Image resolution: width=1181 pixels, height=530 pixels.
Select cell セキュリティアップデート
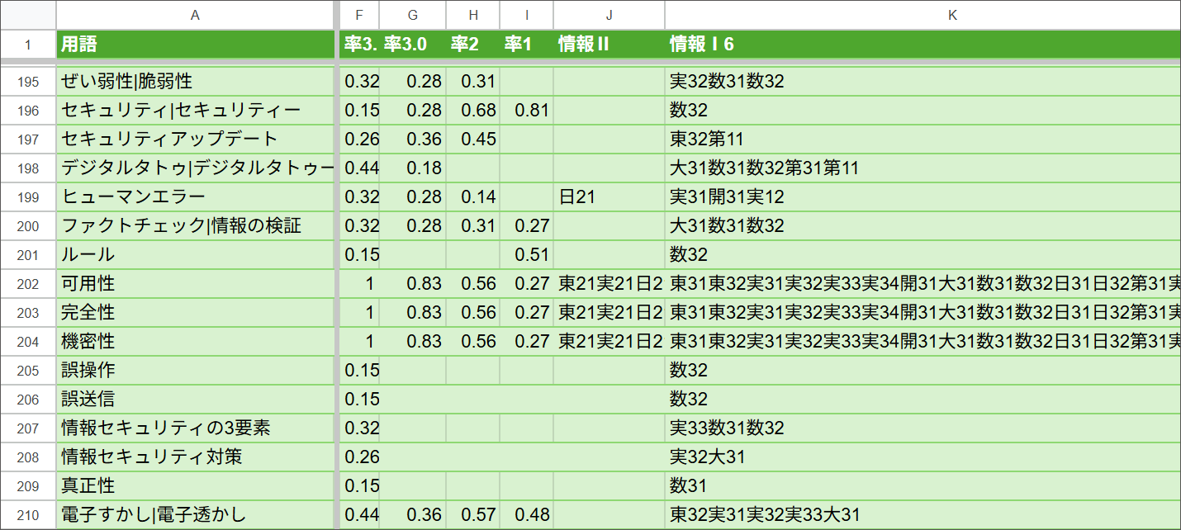(196, 139)
